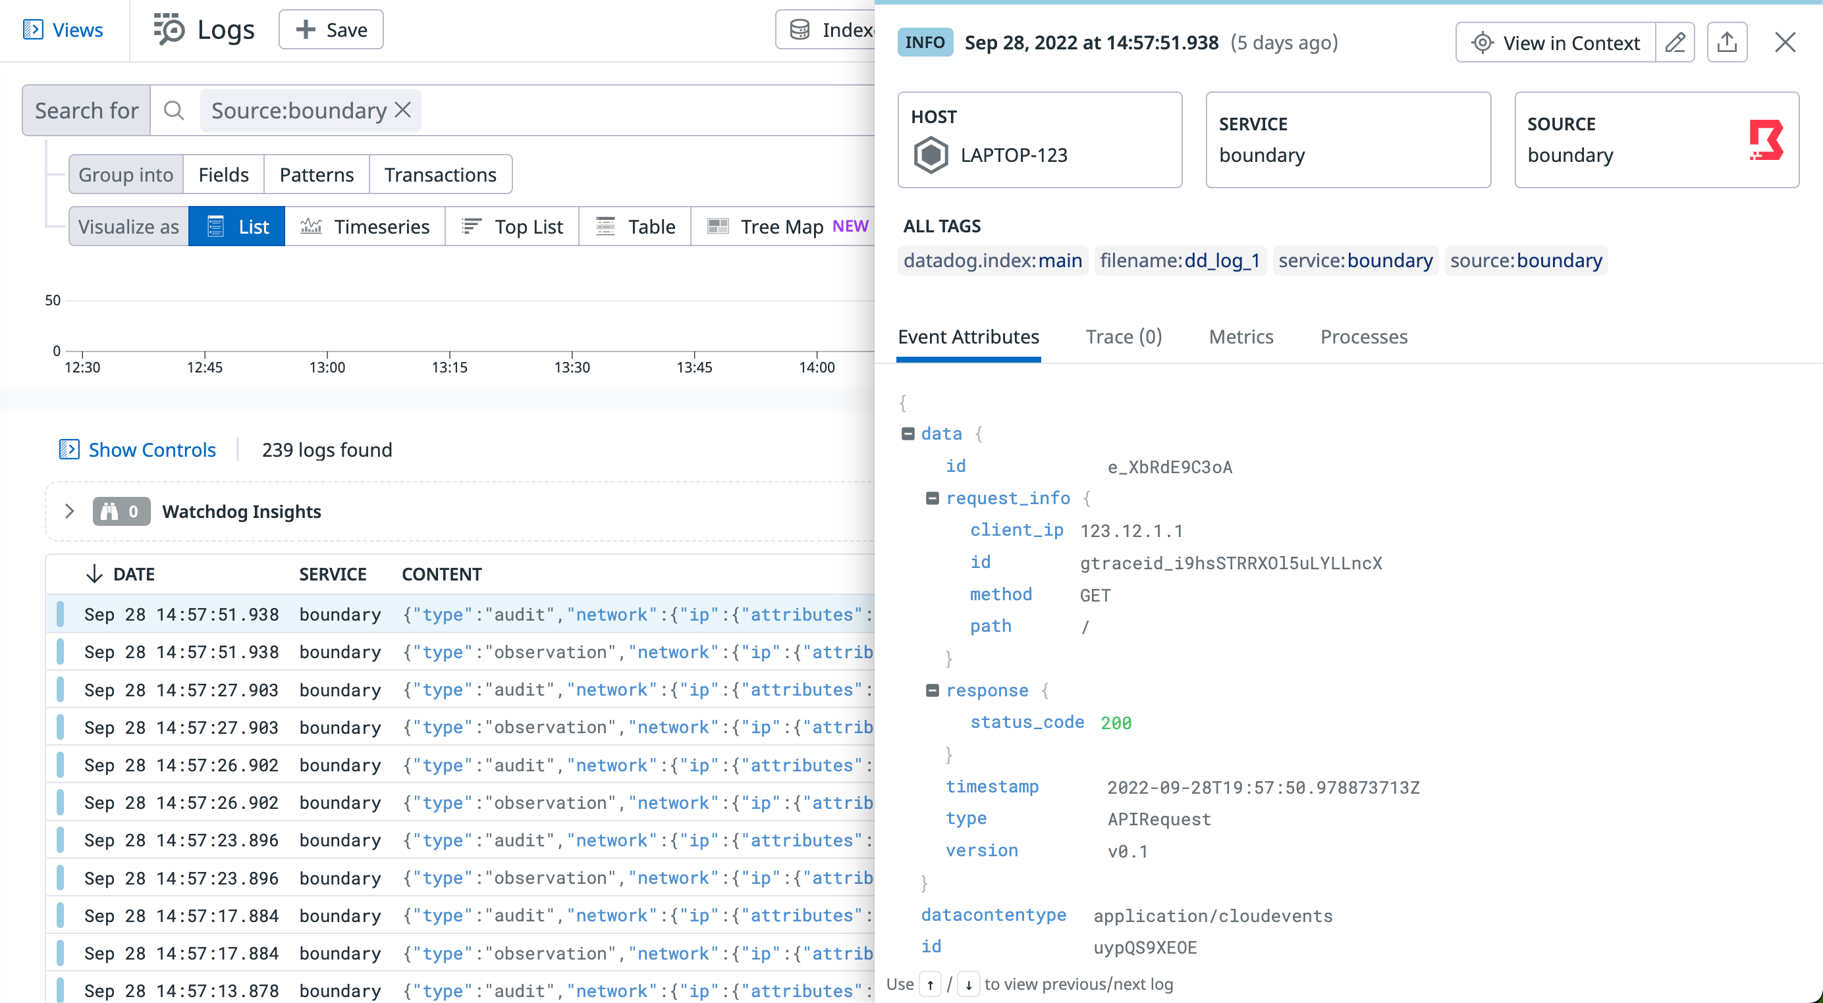Select the Top List visualization icon
1823x1003 pixels.
coord(472,226)
